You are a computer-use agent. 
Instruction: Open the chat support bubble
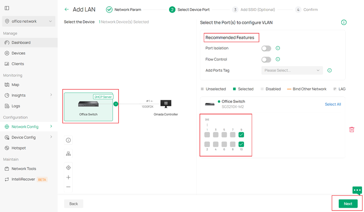tap(357, 191)
